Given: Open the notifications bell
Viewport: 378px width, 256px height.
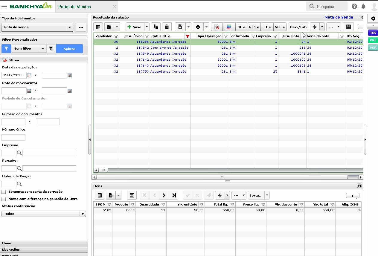Looking at the screenshot, I should pos(363,6).
